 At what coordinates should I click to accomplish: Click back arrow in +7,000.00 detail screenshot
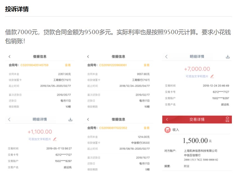coord(166,57)
